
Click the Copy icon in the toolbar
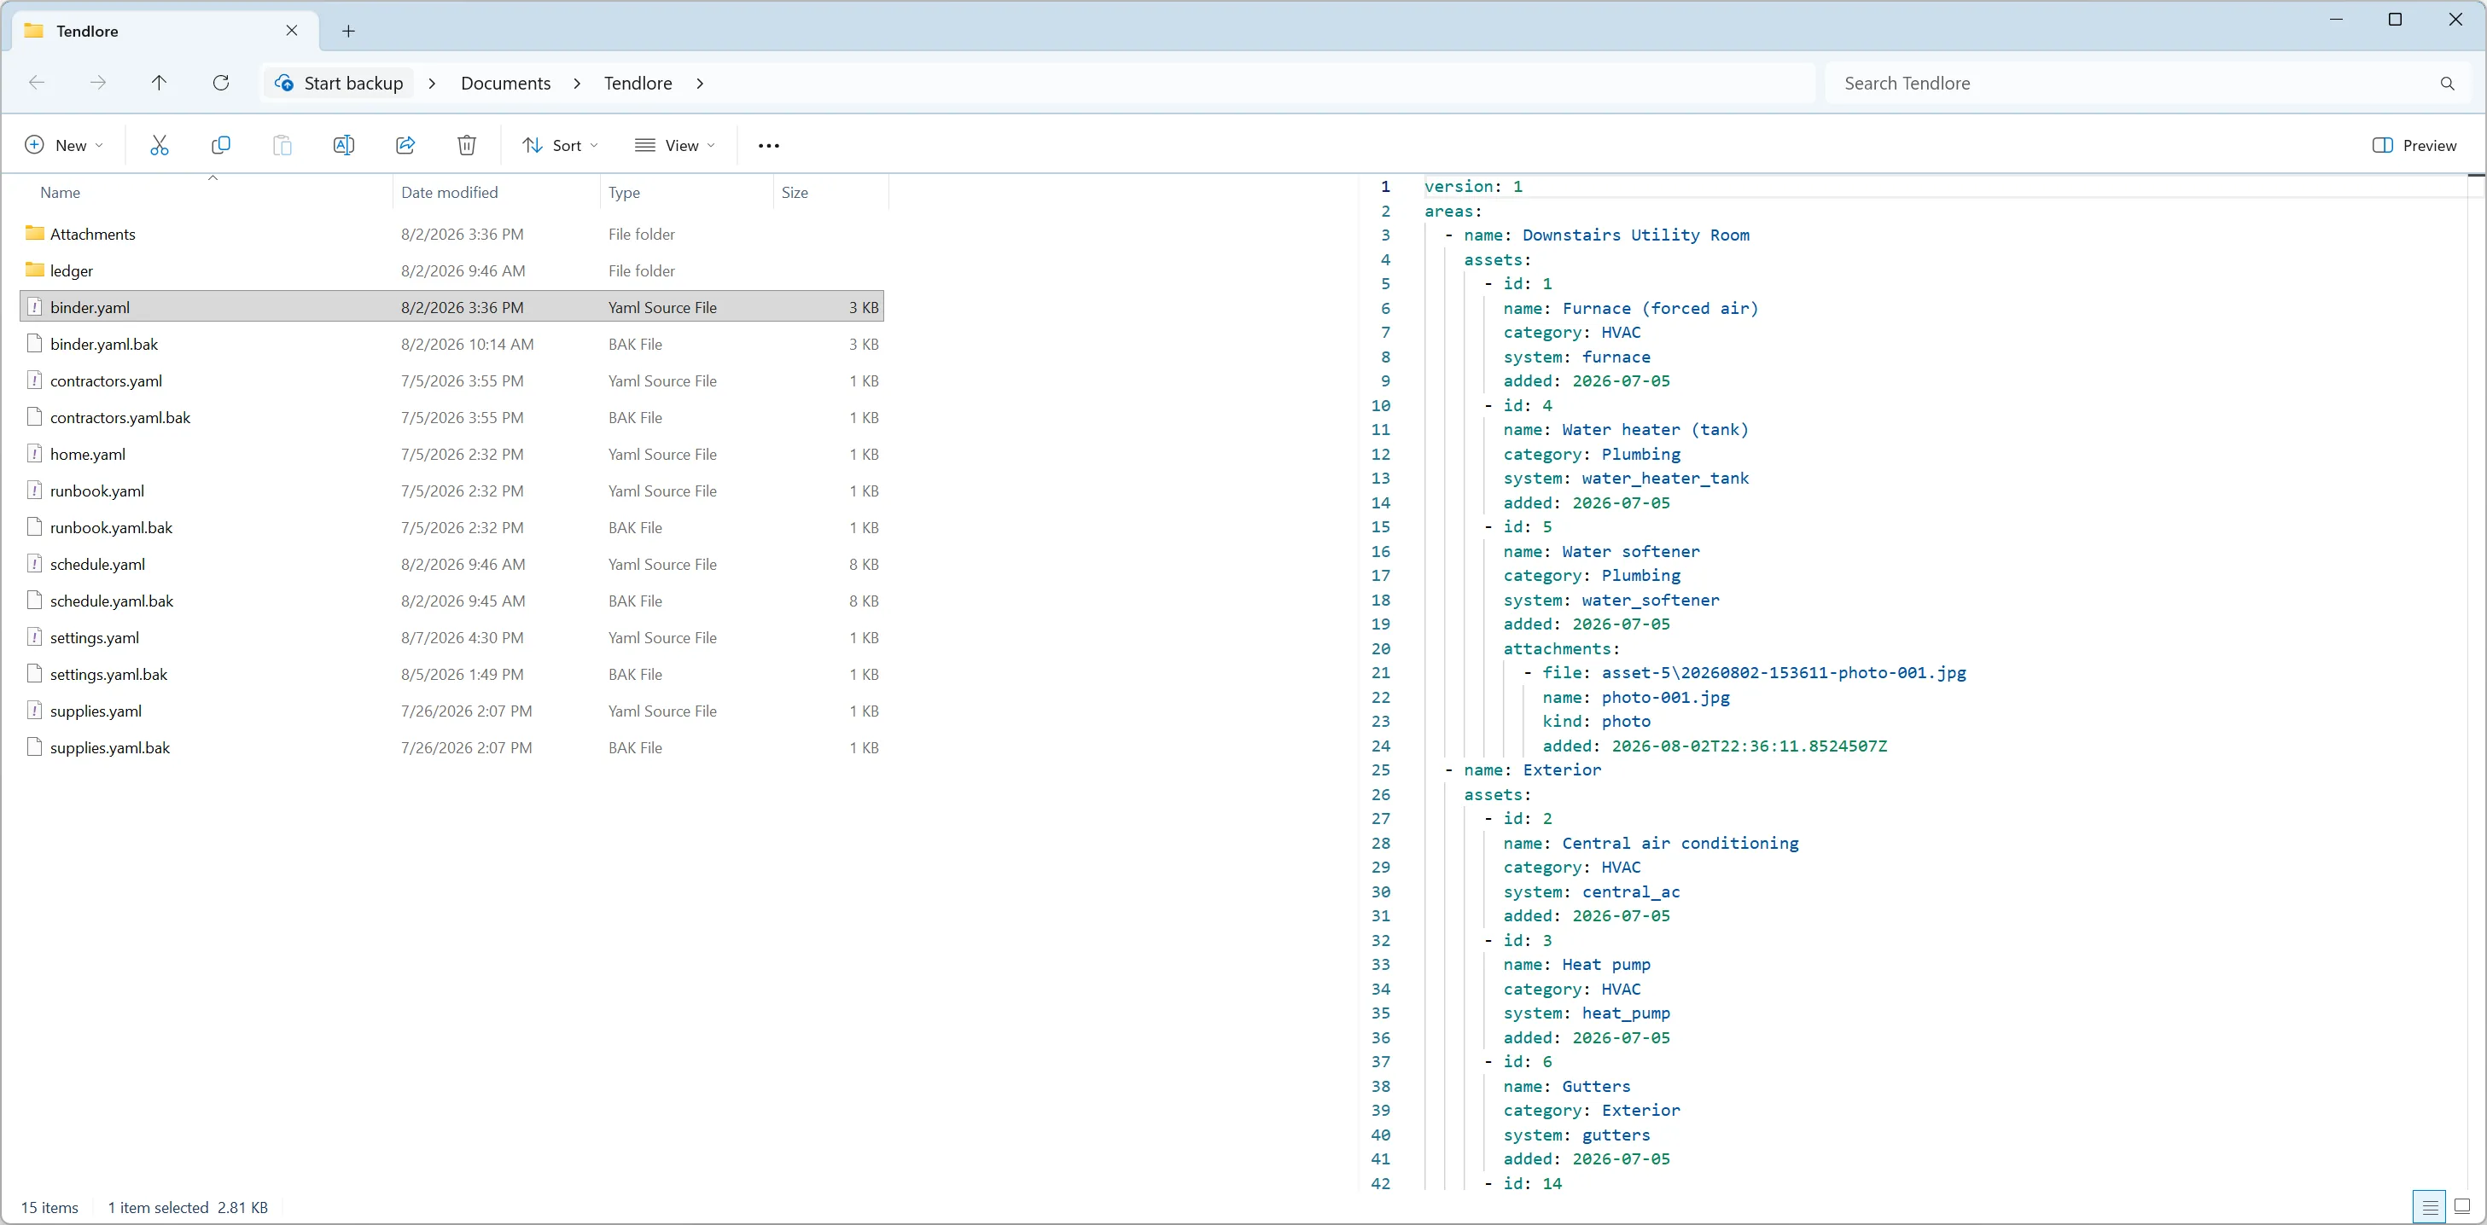(x=220, y=145)
